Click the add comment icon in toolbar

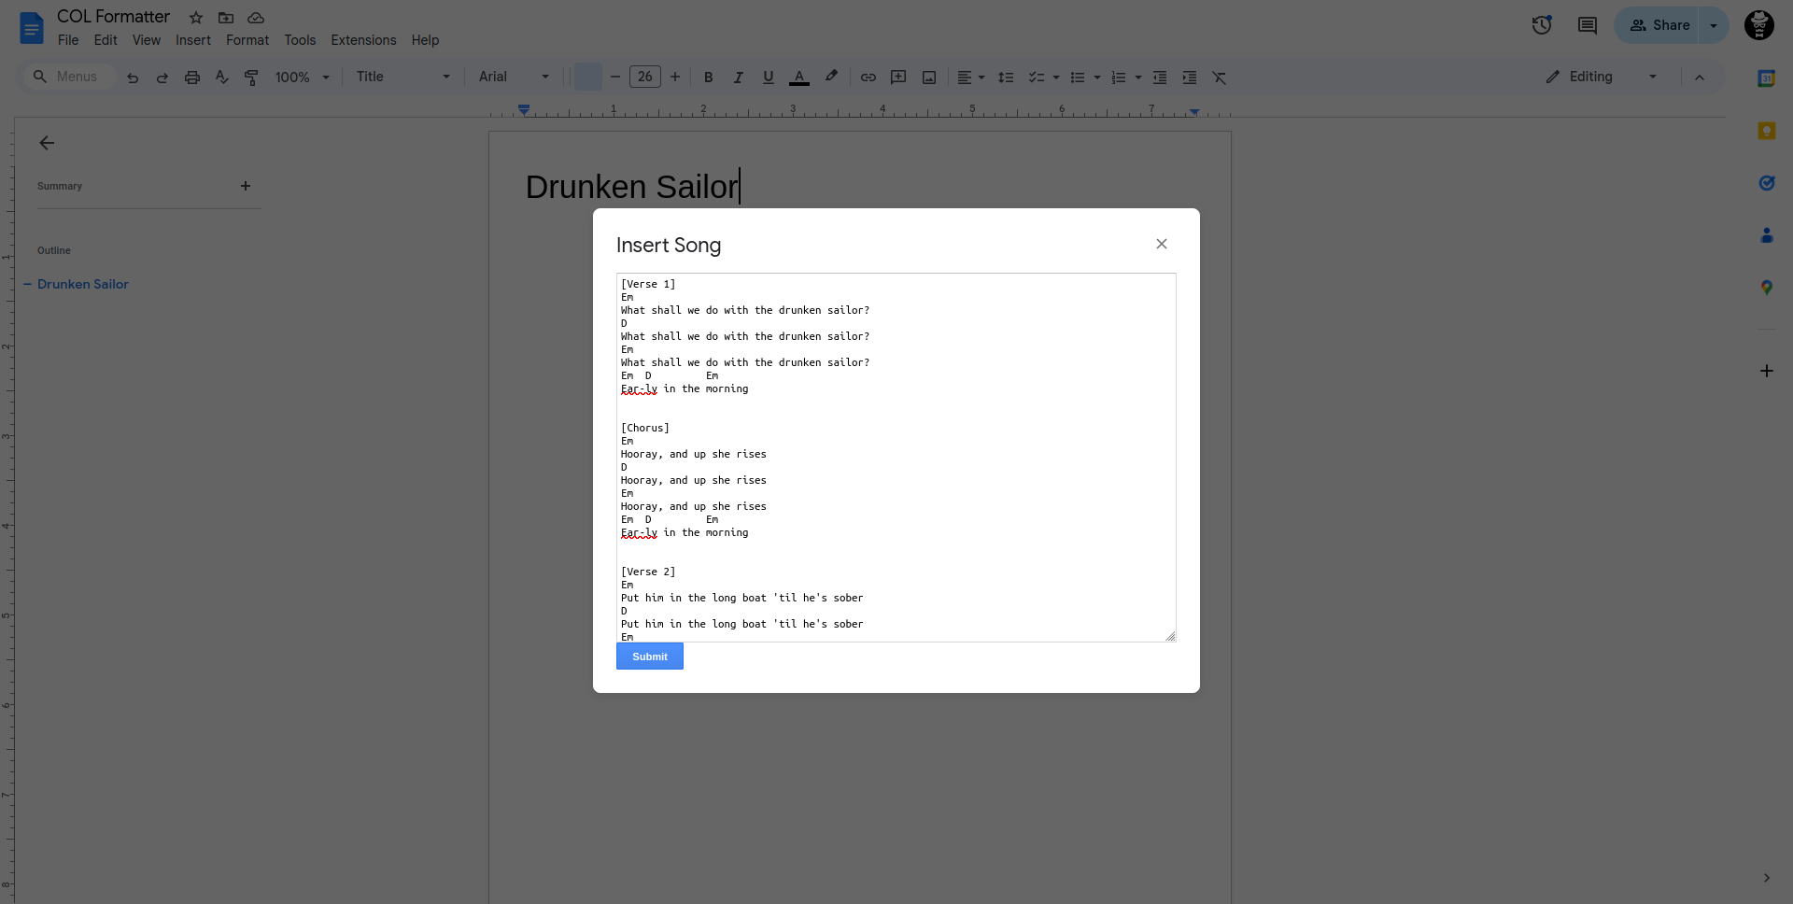pos(898,78)
